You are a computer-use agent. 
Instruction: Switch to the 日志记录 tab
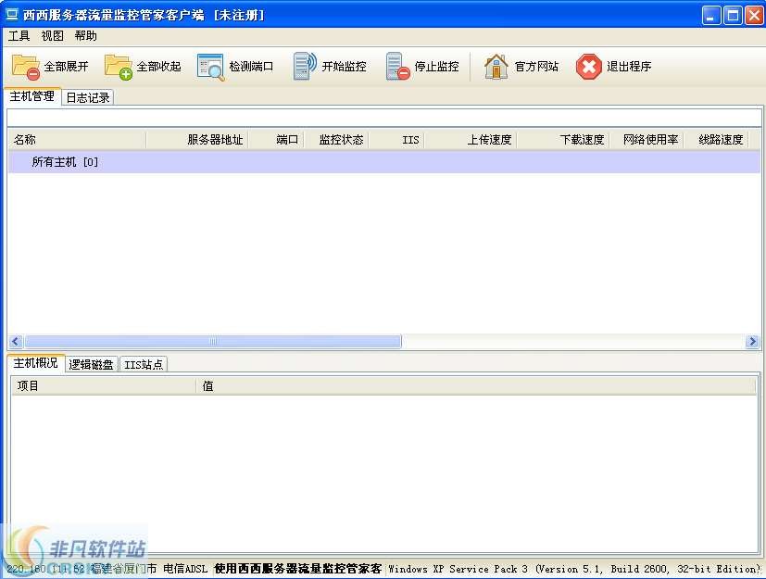click(x=87, y=95)
